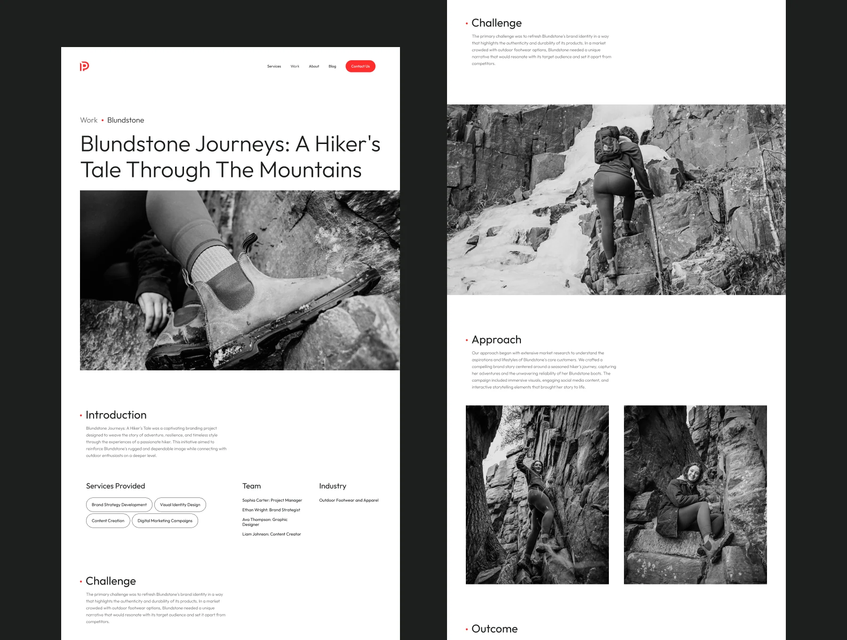Click the Introduction paragraph text
847x640 pixels.
click(156, 442)
